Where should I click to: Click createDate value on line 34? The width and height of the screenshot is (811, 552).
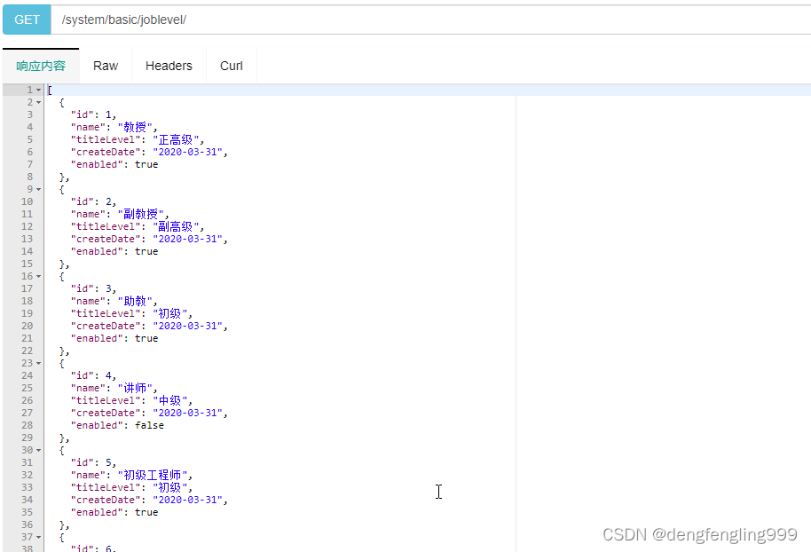[188, 500]
